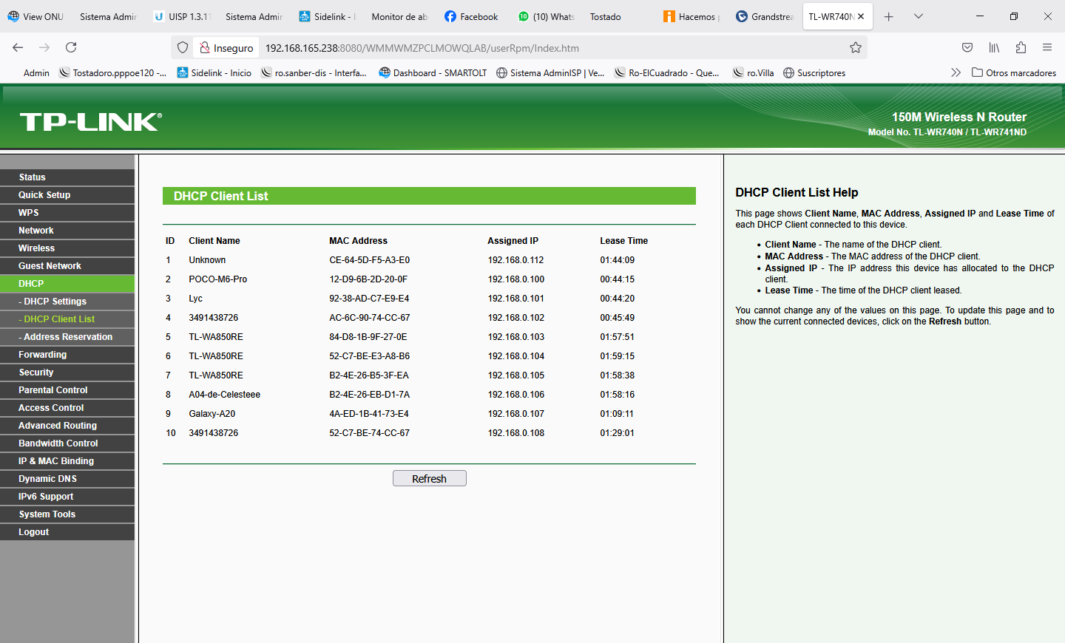Image resolution: width=1065 pixels, height=643 pixels.
Task: Open the Save to Pocket icon
Action: 967,47
